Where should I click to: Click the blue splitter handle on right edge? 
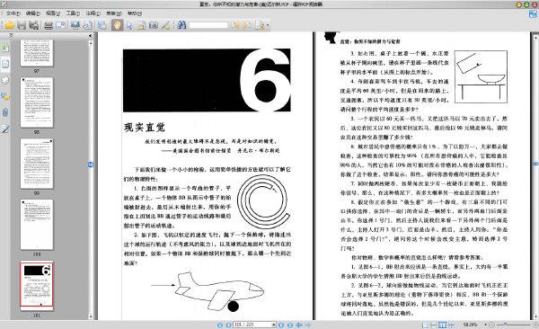pos(535,164)
